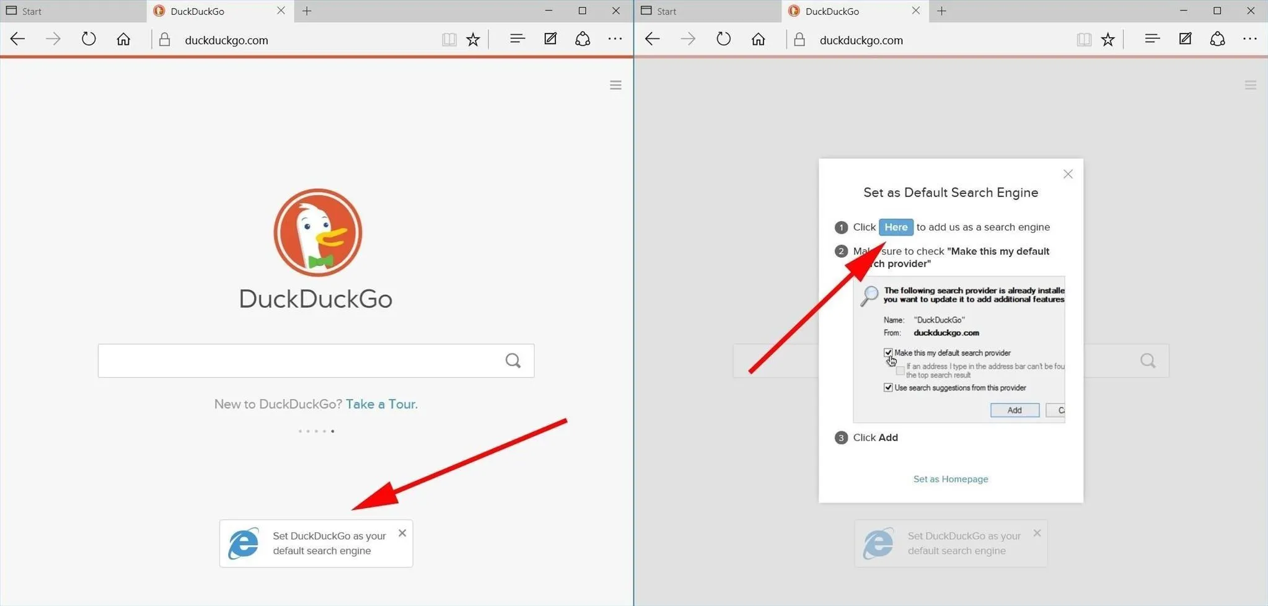The image size is (1268, 606).
Task: Click the lock icon in left address bar
Action: tap(164, 40)
